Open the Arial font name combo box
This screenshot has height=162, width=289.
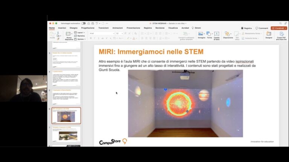click(x=102, y=33)
